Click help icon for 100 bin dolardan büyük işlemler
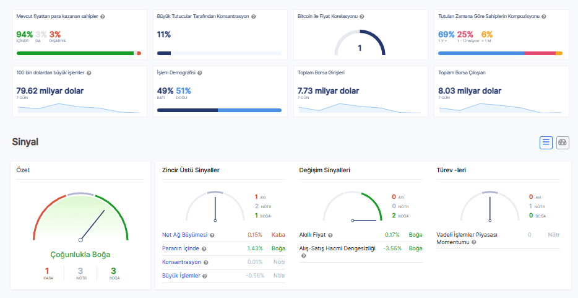 click(x=90, y=72)
